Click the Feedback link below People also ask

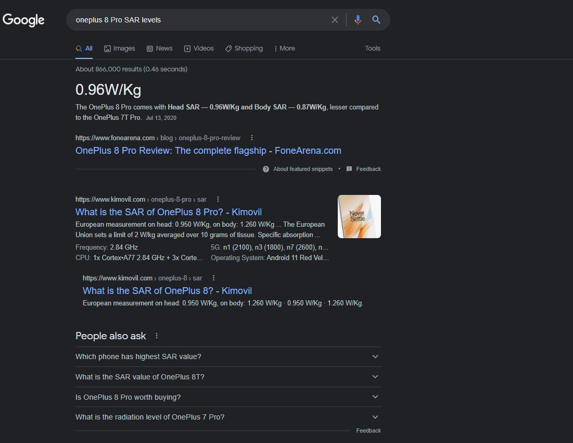[x=368, y=431]
